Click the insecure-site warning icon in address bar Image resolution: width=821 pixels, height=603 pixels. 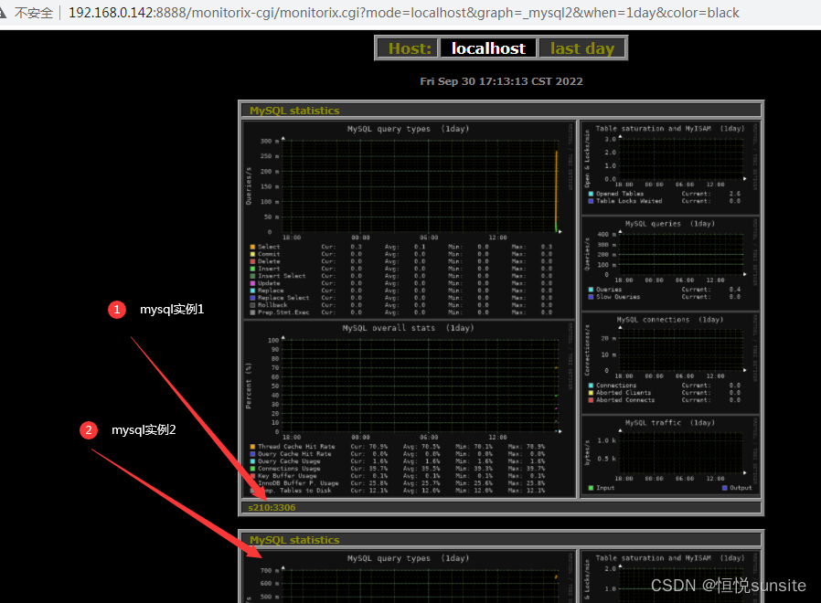(3, 12)
